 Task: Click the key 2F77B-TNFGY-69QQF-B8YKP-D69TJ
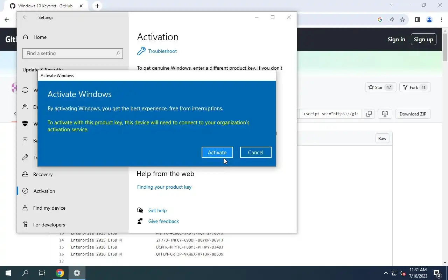190,240
